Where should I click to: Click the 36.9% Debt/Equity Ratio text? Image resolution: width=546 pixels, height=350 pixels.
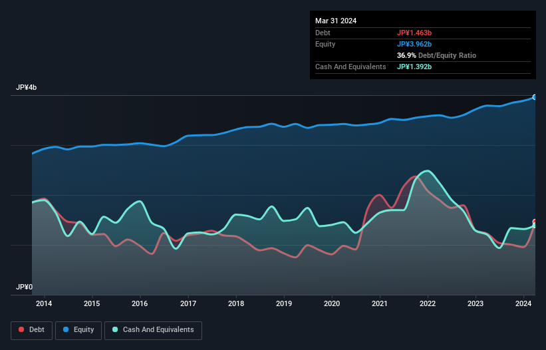tap(436, 55)
